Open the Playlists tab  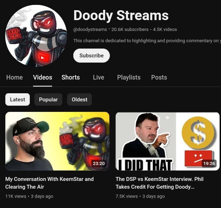129,77
